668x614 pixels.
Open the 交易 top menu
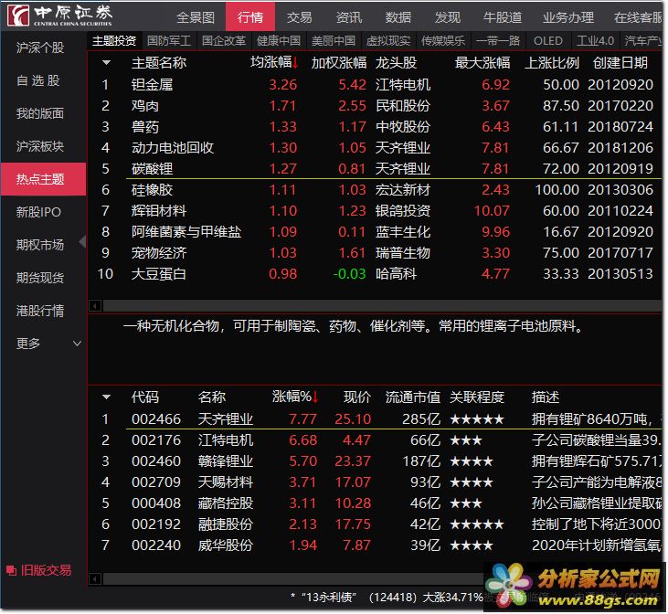[299, 17]
